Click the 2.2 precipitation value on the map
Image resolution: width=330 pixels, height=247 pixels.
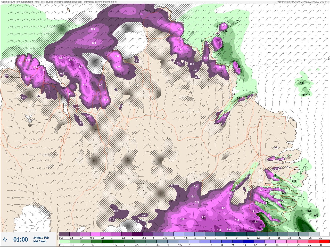(204, 217)
